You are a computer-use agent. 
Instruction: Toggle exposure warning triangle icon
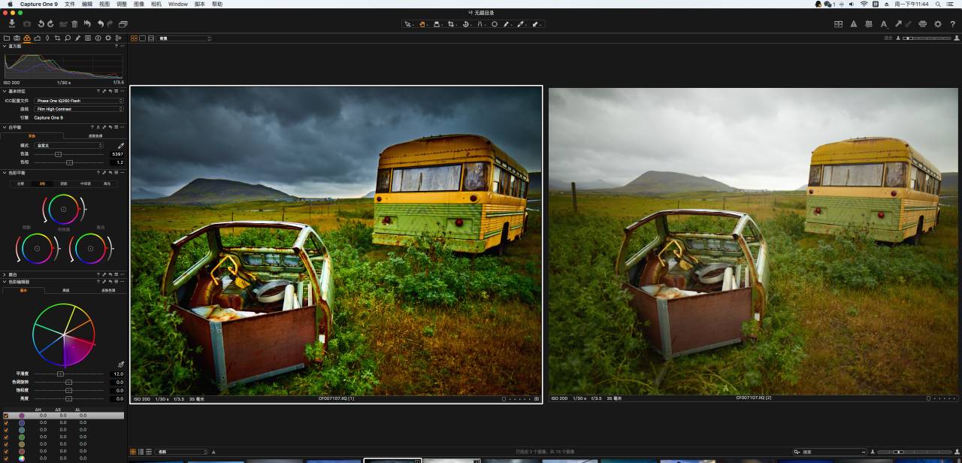[x=854, y=24]
